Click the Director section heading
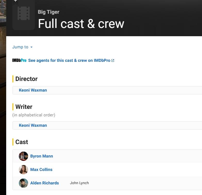The width and height of the screenshot is (202, 195). click(26, 79)
